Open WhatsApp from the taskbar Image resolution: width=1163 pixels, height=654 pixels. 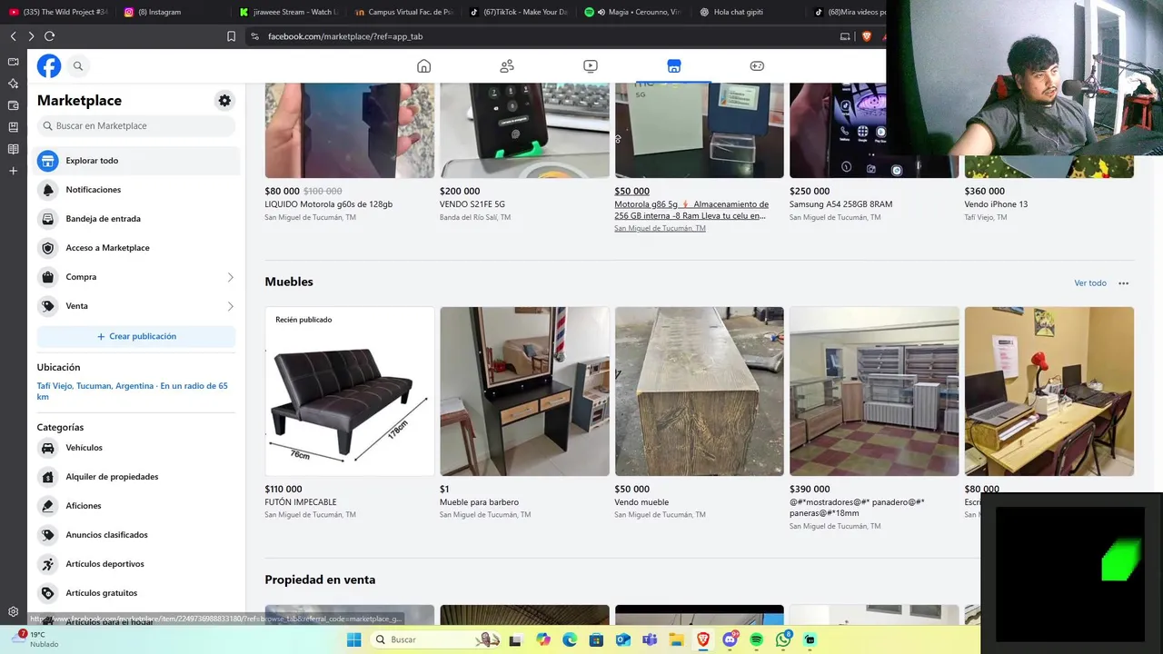(783, 639)
